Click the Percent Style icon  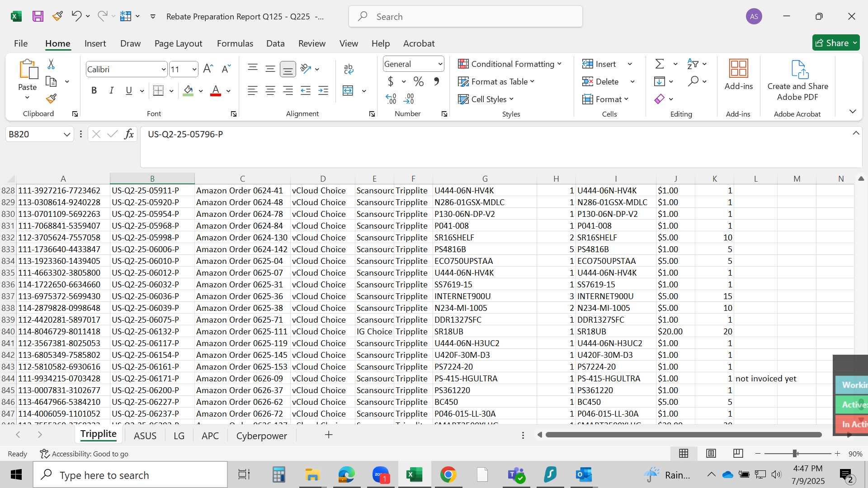(419, 82)
